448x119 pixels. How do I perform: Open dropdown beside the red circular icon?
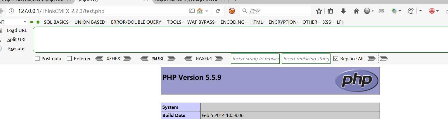coord(437,11)
